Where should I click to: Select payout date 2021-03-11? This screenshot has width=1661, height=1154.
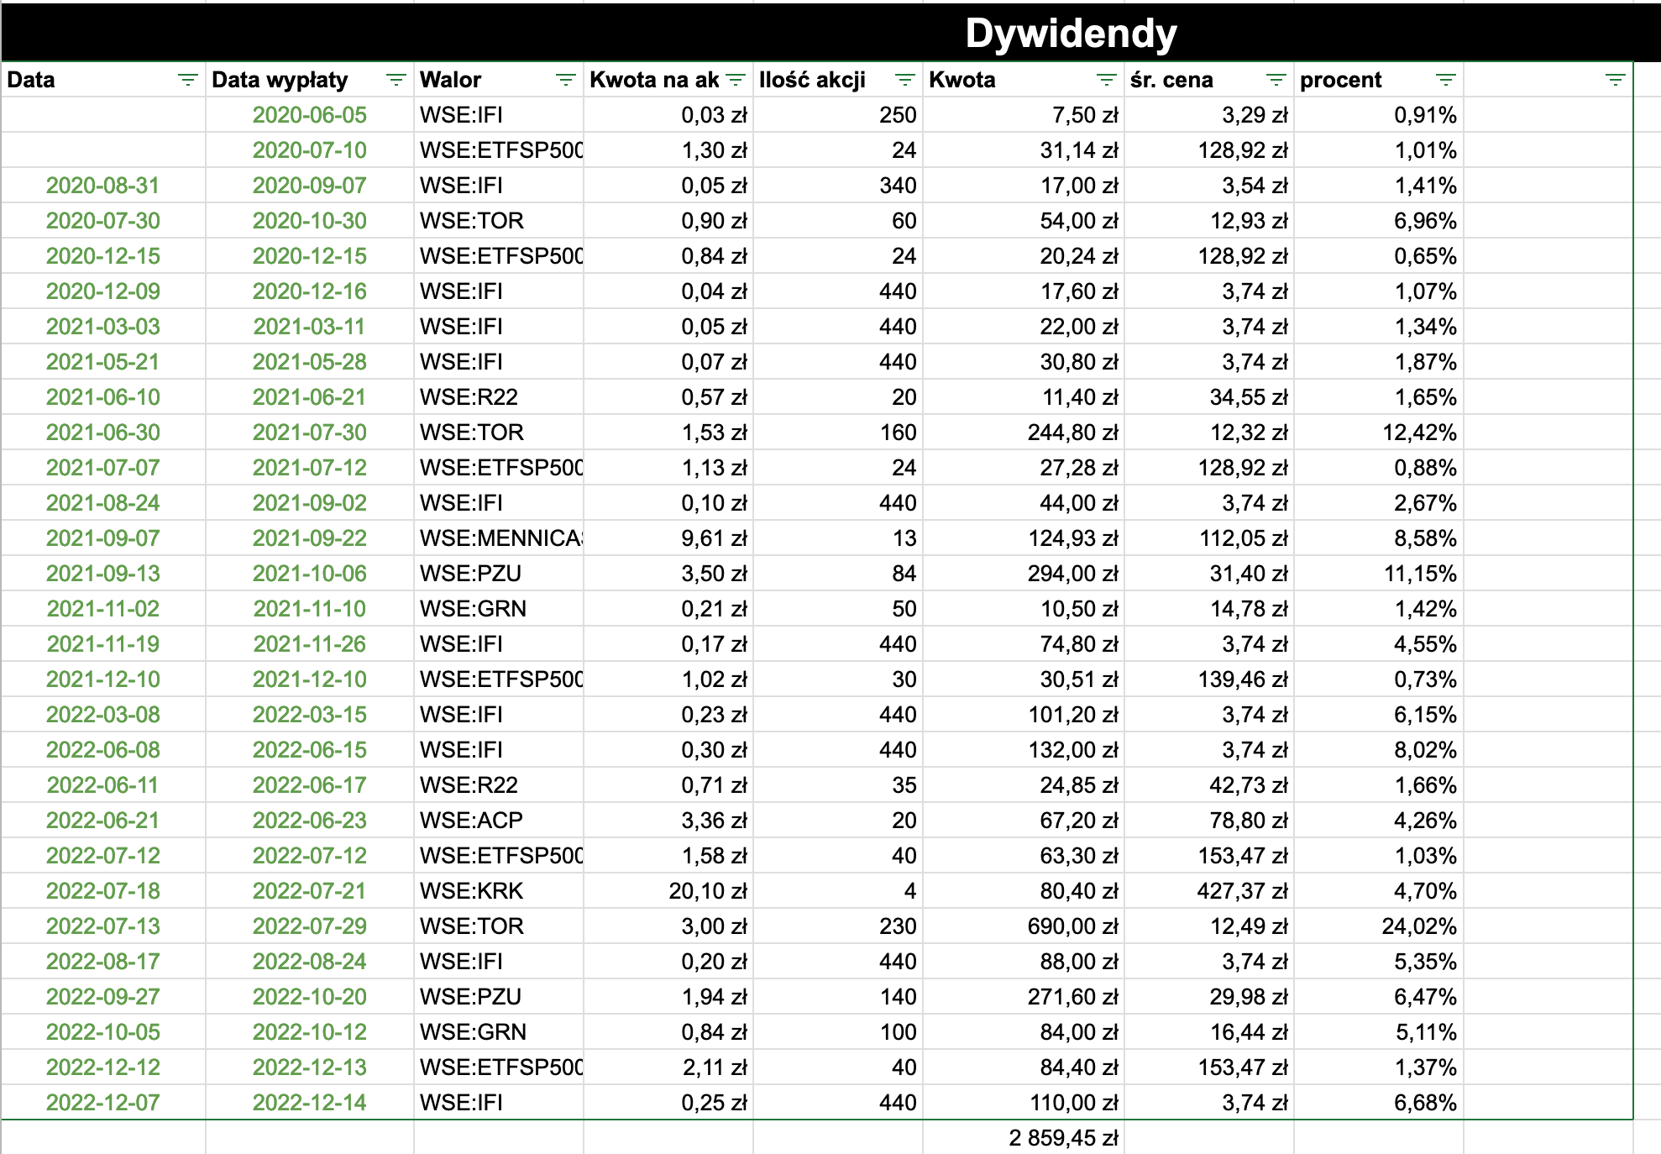pos(310,327)
